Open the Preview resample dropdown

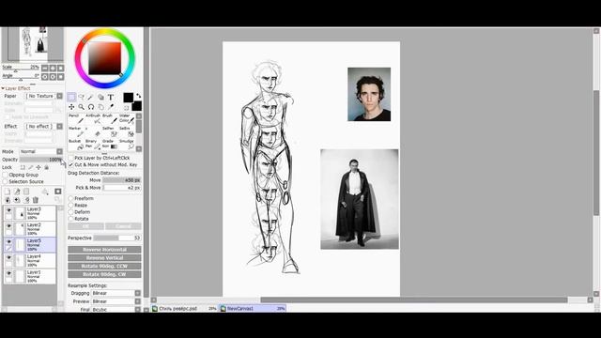tap(138, 301)
